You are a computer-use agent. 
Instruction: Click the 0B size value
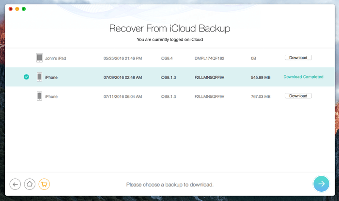tap(253, 58)
